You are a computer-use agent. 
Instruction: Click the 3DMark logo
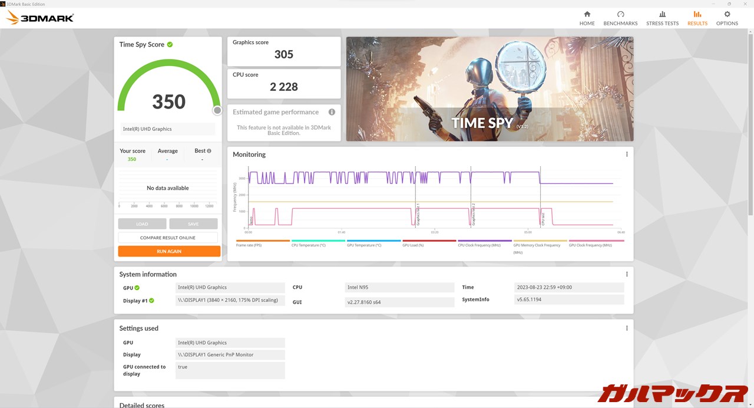tap(40, 18)
